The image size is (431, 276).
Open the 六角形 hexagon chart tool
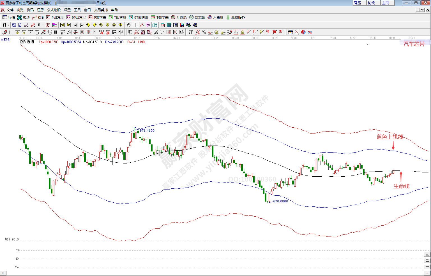coord(215,17)
